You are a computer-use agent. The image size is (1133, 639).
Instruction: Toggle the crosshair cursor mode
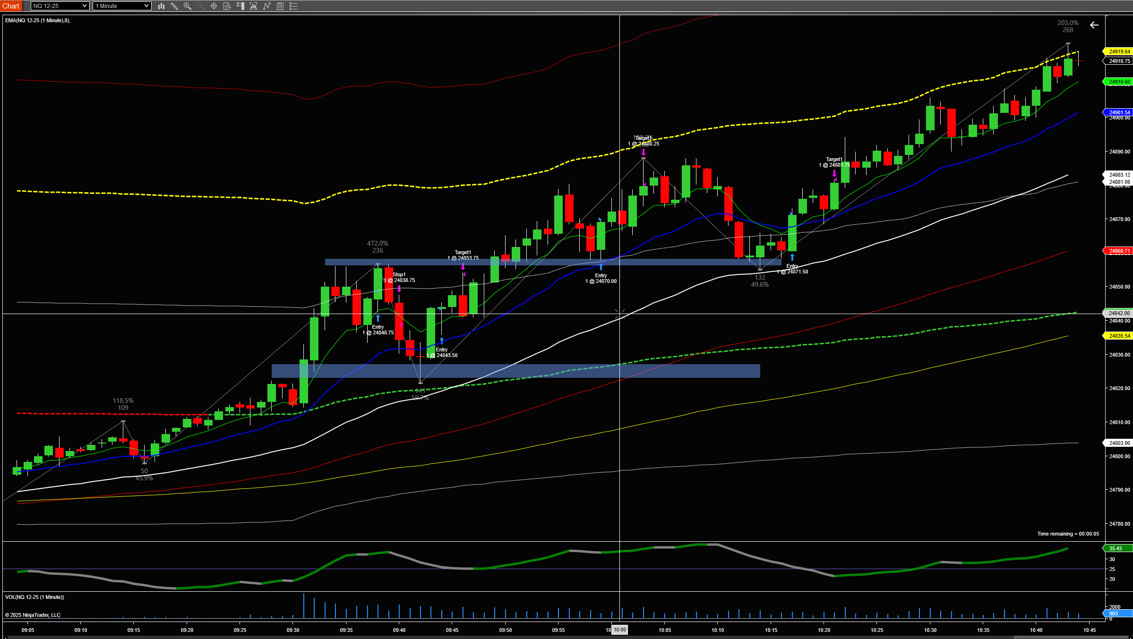(214, 6)
